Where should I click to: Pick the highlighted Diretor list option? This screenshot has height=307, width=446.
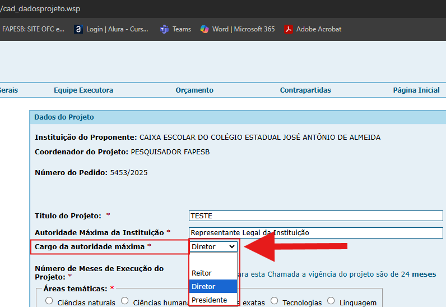[203, 287]
